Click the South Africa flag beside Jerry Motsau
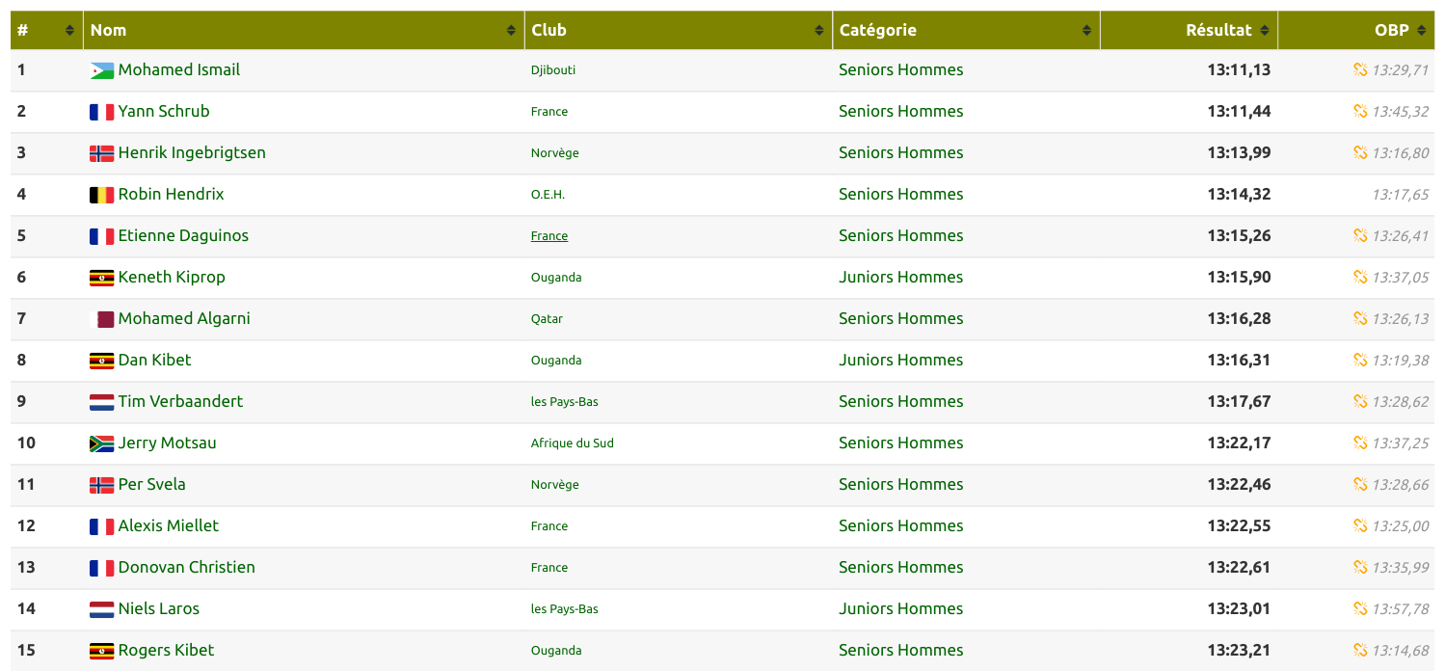1445x671 pixels. click(101, 443)
